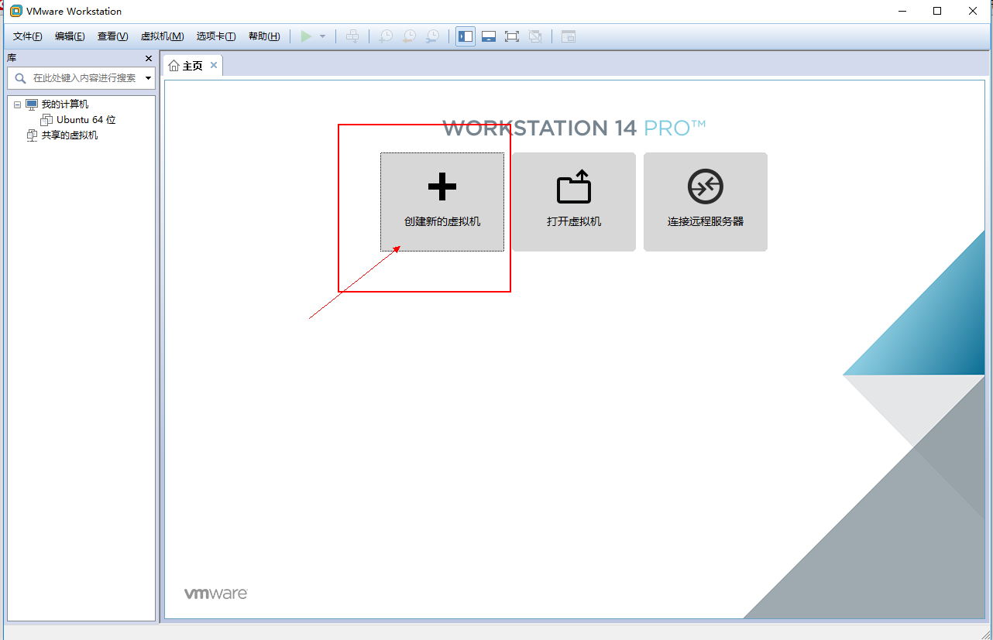Click the shared VMs icon beside 共享的虚拟机
993x640 pixels.
click(32, 135)
